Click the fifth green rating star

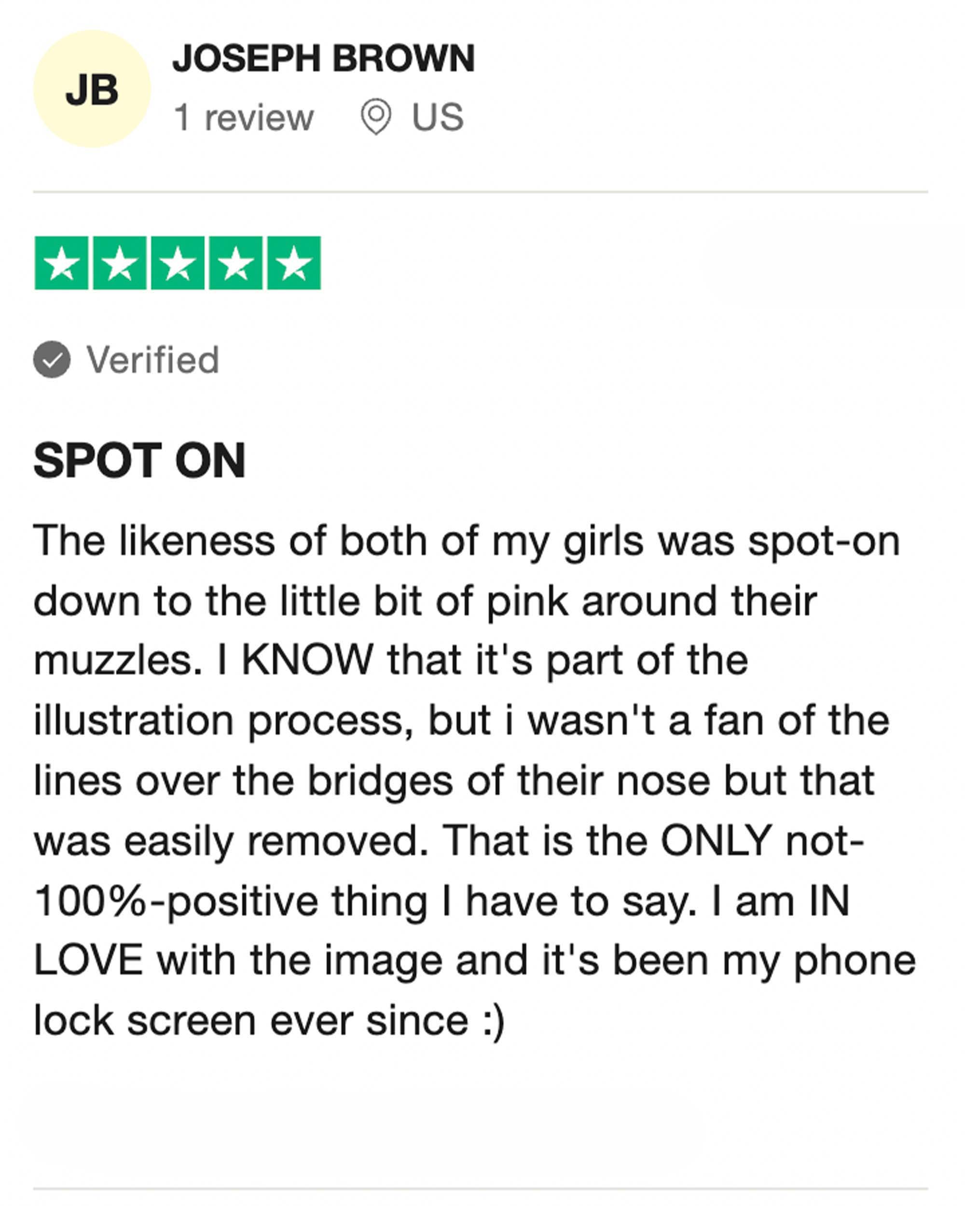point(294,263)
